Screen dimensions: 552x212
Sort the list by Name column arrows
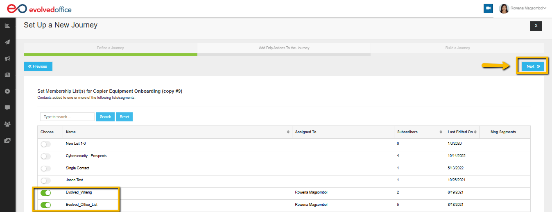coord(289,132)
